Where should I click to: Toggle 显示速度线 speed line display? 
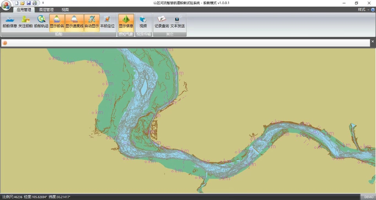point(74,22)
